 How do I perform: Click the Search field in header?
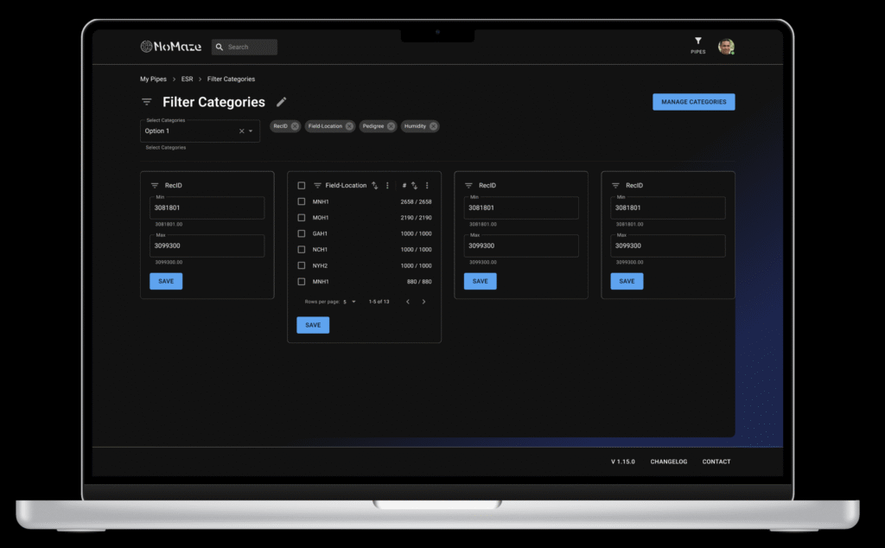tap(251, 47)
